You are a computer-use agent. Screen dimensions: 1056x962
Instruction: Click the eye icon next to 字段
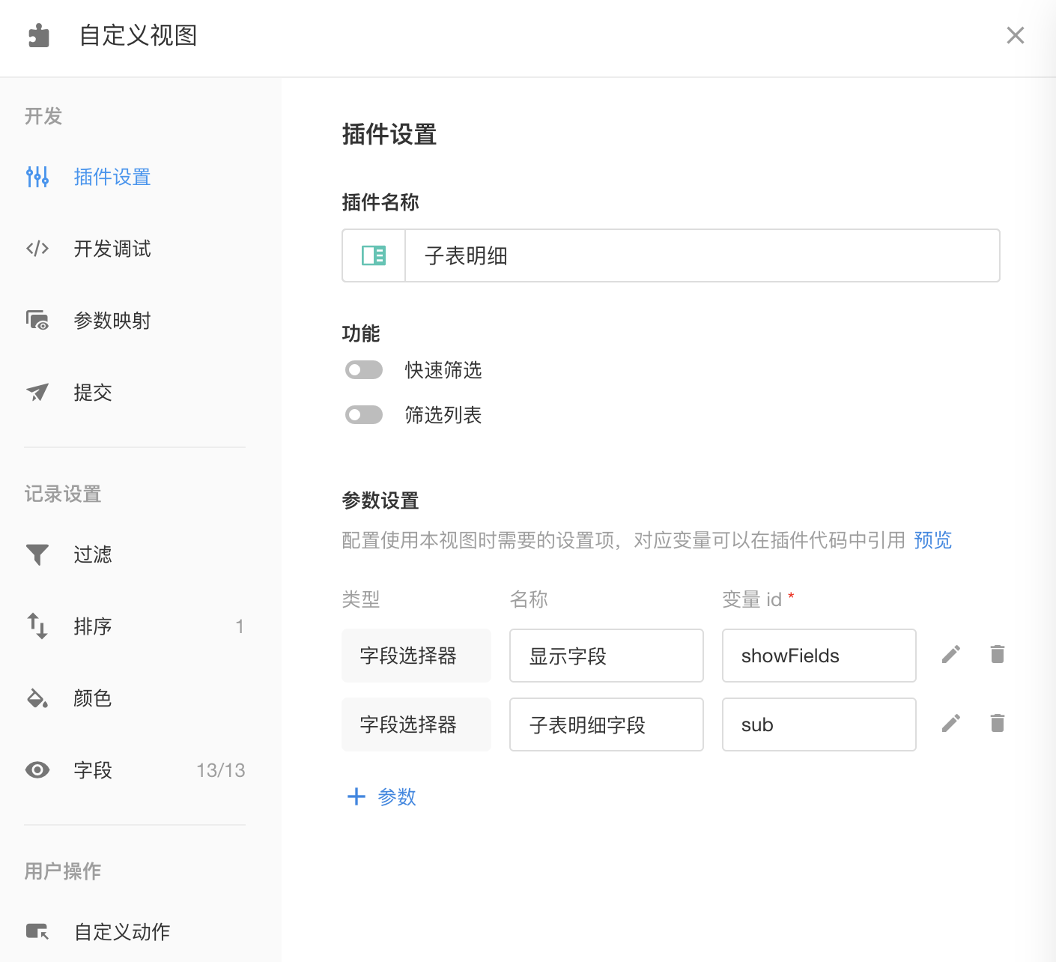point(37,770)
